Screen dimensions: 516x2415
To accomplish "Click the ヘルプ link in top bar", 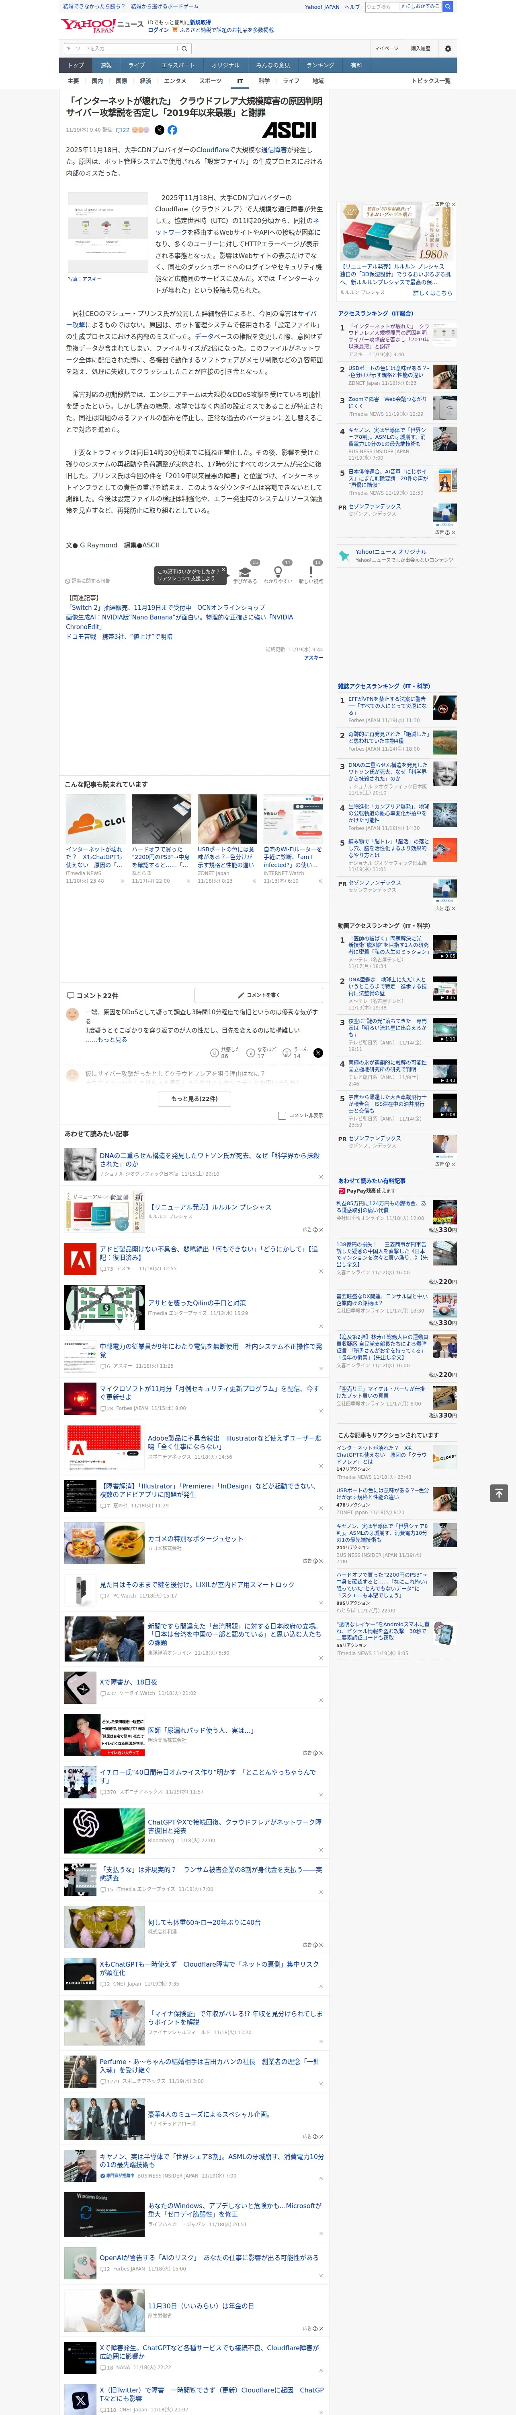I will coord(352,6).
